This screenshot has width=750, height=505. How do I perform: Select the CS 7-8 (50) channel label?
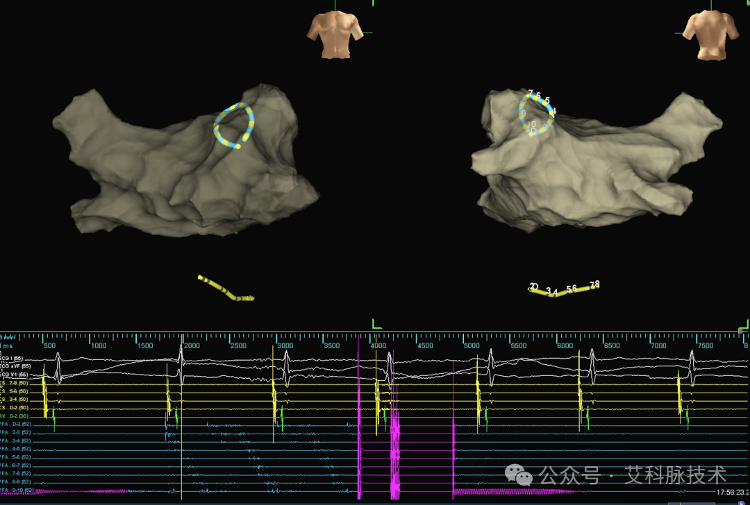click(15, 383)
